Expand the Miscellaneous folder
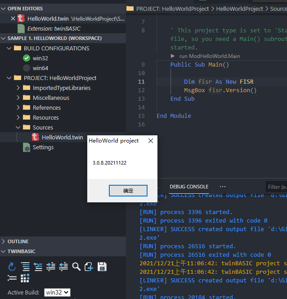 pos(18,98)
